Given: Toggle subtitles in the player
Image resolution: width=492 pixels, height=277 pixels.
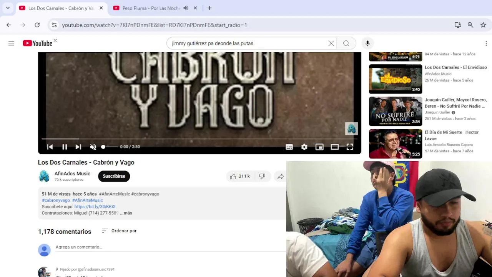Looking at the screenshot, I should 289,147.
